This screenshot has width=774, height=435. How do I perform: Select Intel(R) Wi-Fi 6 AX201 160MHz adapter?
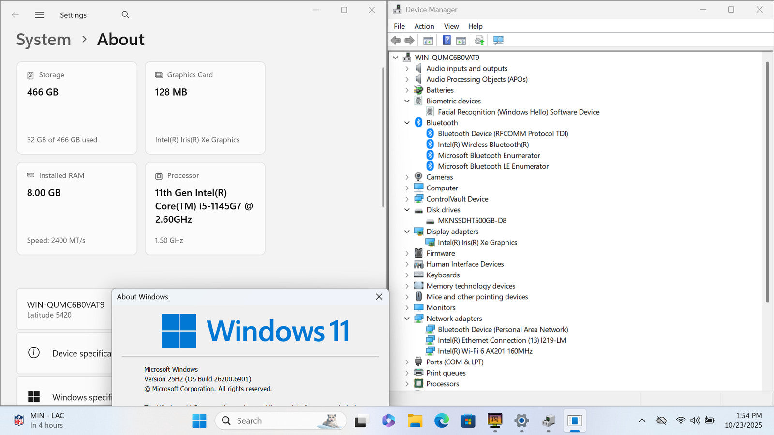tap(485, 351)
